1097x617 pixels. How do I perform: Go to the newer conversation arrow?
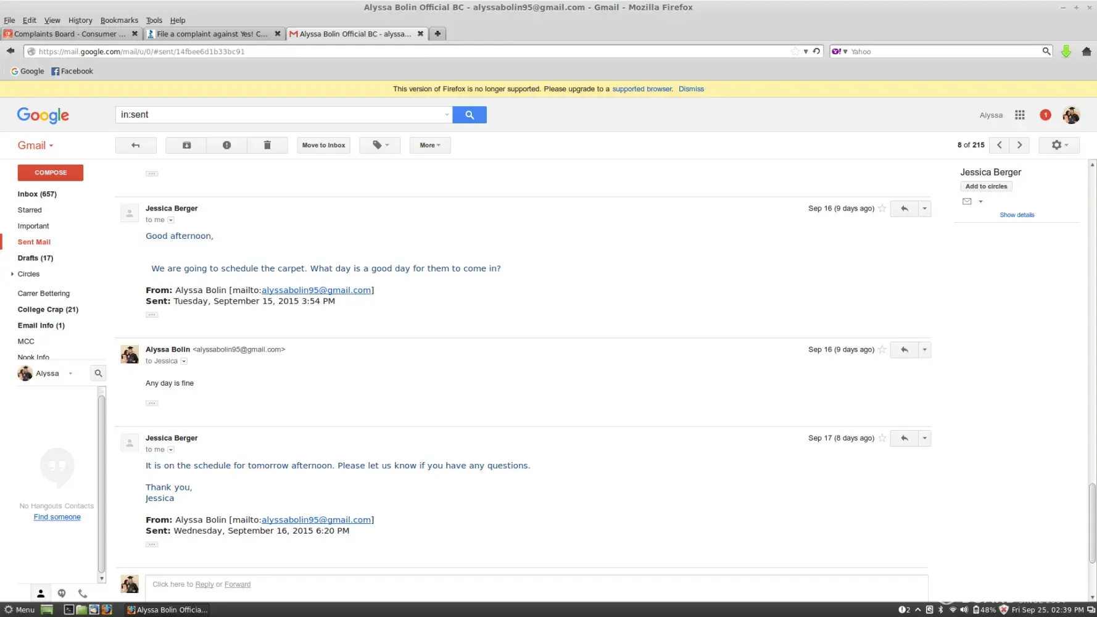[1000, 145]
